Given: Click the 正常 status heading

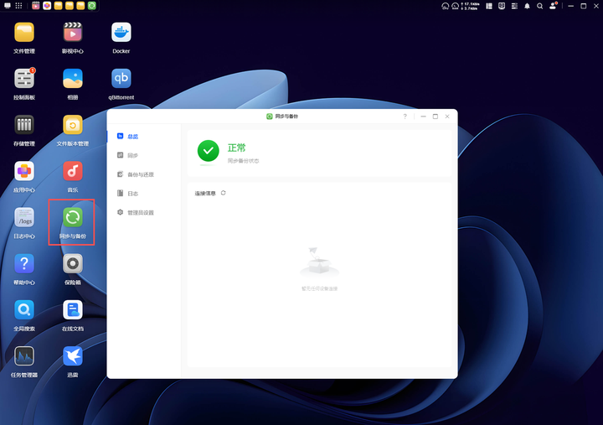Looking at the screenshot, I should (x=236, y=148).
